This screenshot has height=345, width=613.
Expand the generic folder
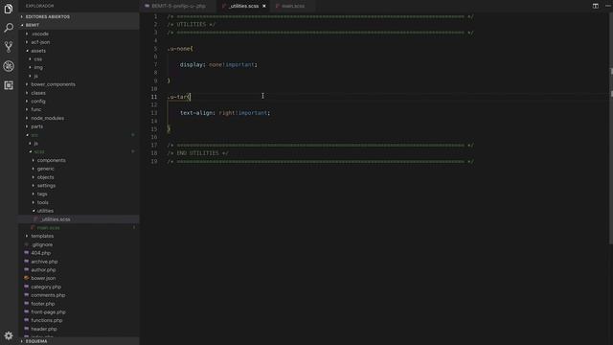point(45,169)
